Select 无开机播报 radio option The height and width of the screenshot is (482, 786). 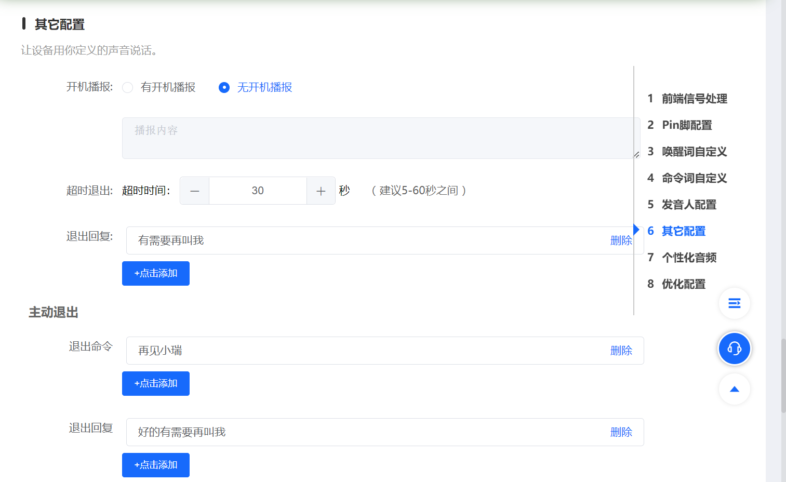click(256, 87)
